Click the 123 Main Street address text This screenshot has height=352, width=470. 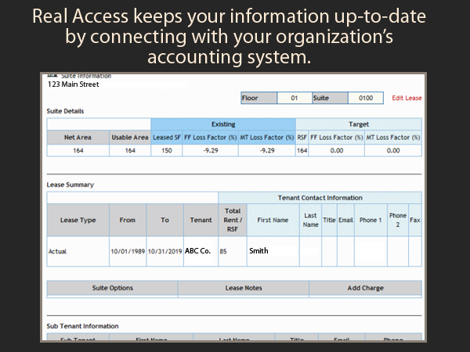coord(74,84)
